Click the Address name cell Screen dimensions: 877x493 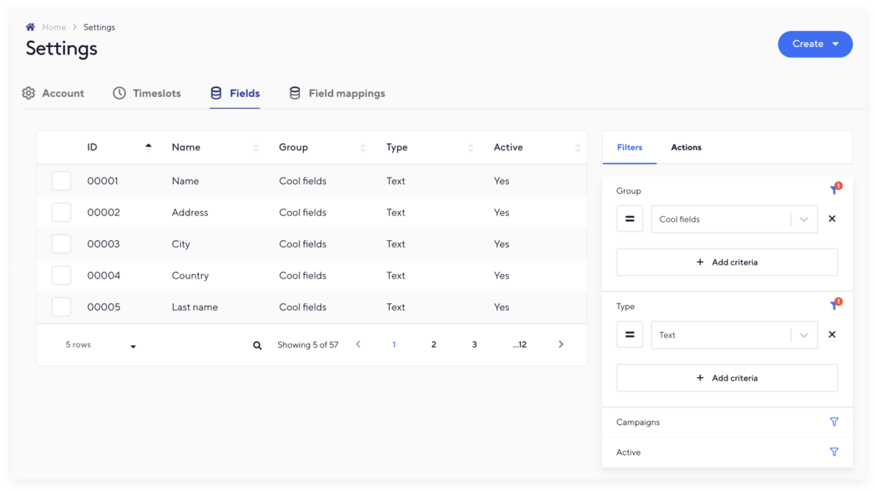pos(189,212)
